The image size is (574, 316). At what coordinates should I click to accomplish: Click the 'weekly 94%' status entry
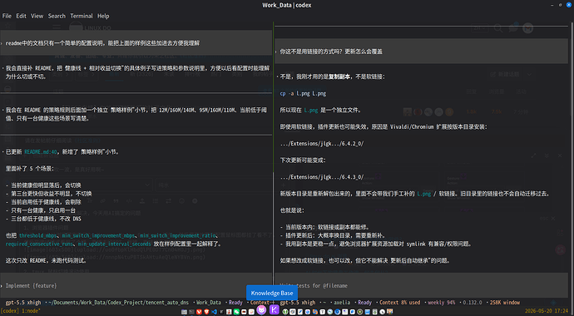441,303
